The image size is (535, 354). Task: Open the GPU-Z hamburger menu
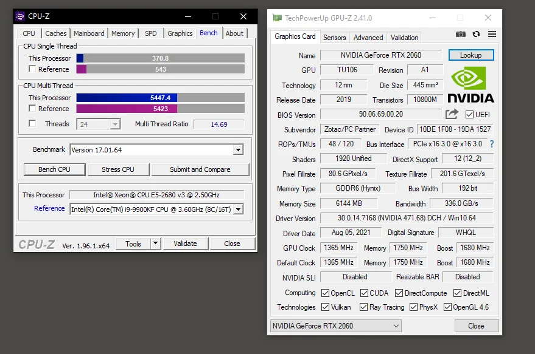492,34
